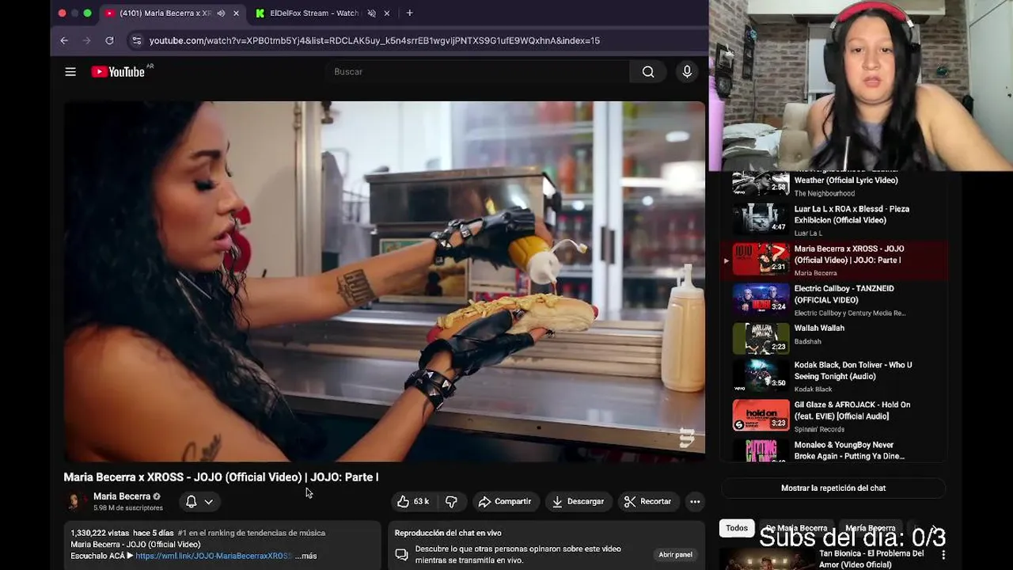The height and width of the screenshot is (570, 1013).
Task: Play Wallah Wallah by Badshah
Action: pos(833,337)
